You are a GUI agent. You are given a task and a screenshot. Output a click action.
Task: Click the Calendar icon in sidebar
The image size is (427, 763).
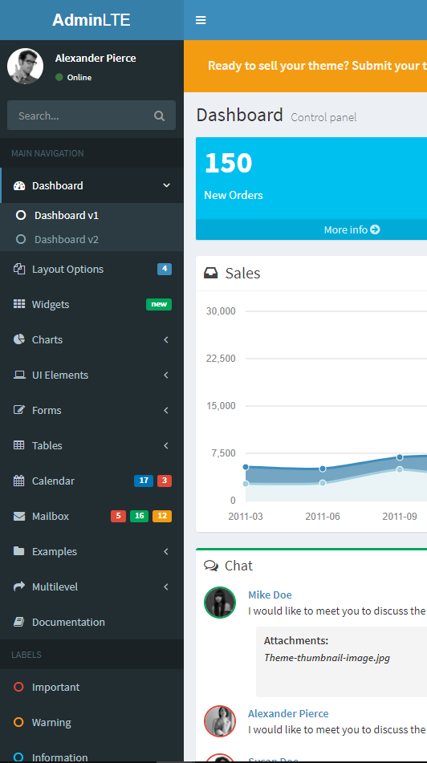point(19,481)
